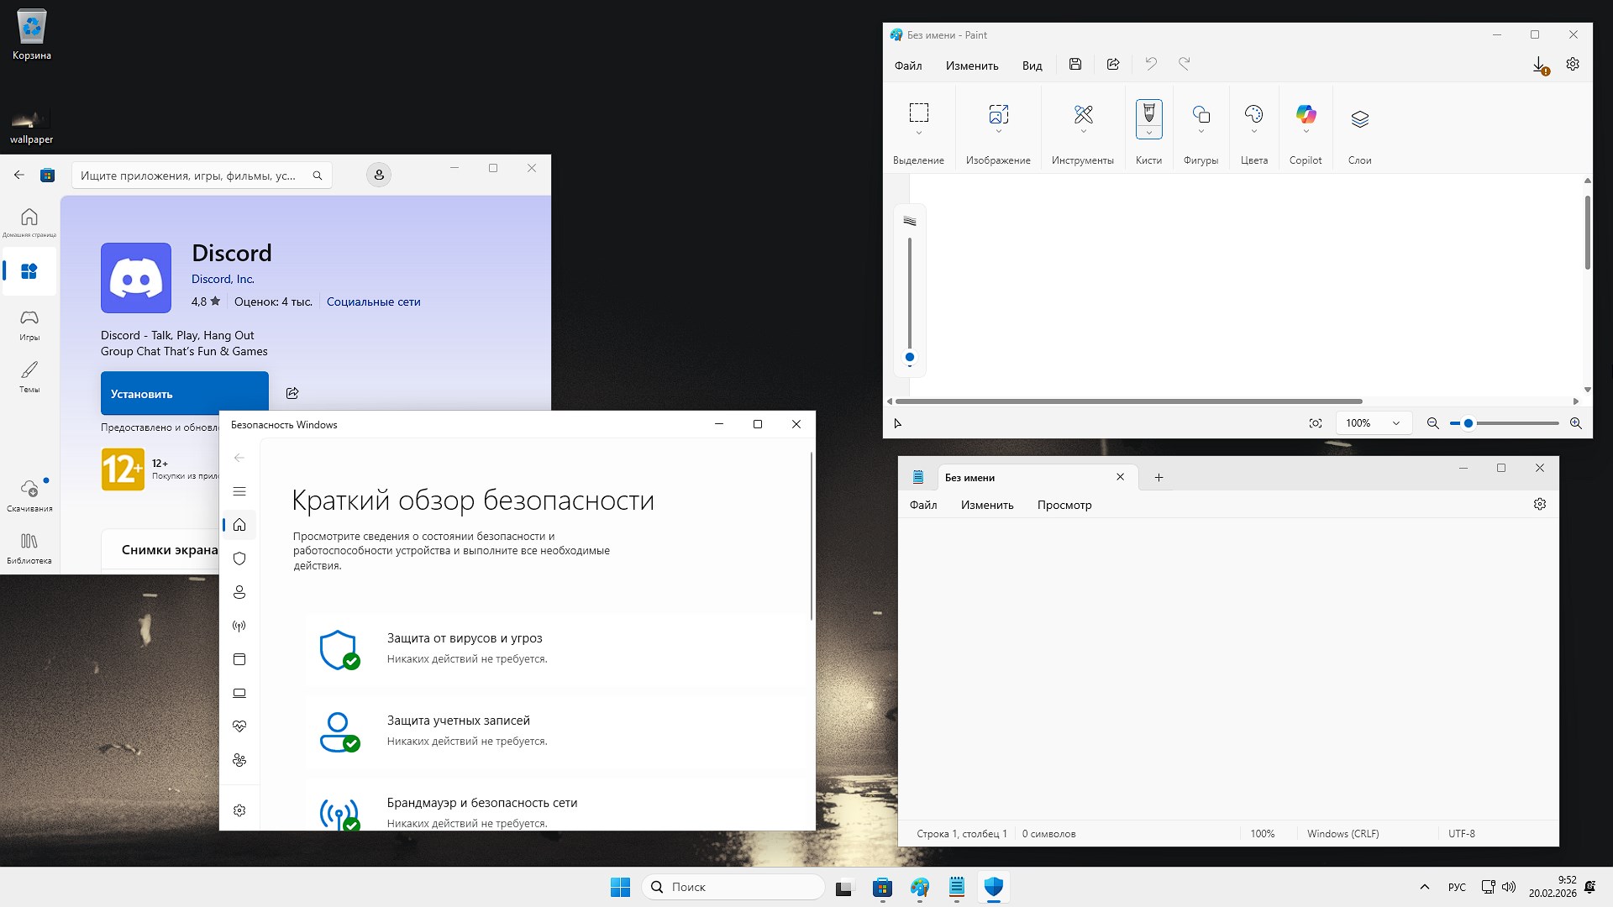Toggle the Windows Security hamburger navigation menu
The image size is (1613, 907).
[239, 491]
